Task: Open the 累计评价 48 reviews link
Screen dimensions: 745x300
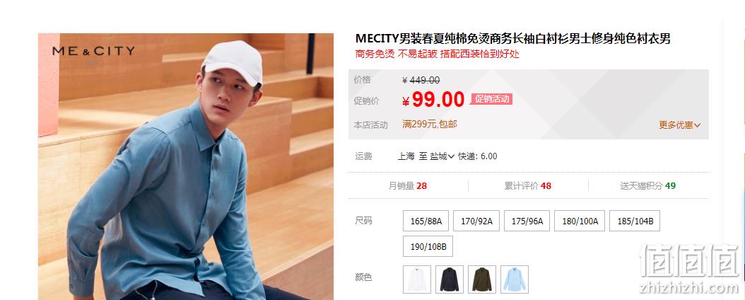Action: 528,186
